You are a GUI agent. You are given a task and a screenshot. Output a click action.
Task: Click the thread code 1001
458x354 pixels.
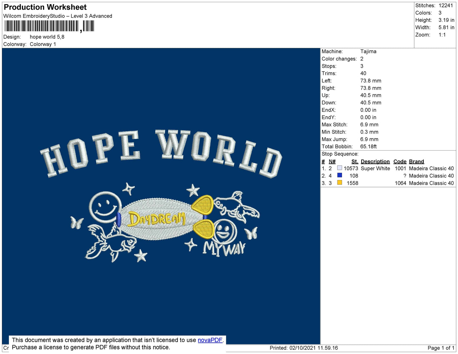[400, 168]
